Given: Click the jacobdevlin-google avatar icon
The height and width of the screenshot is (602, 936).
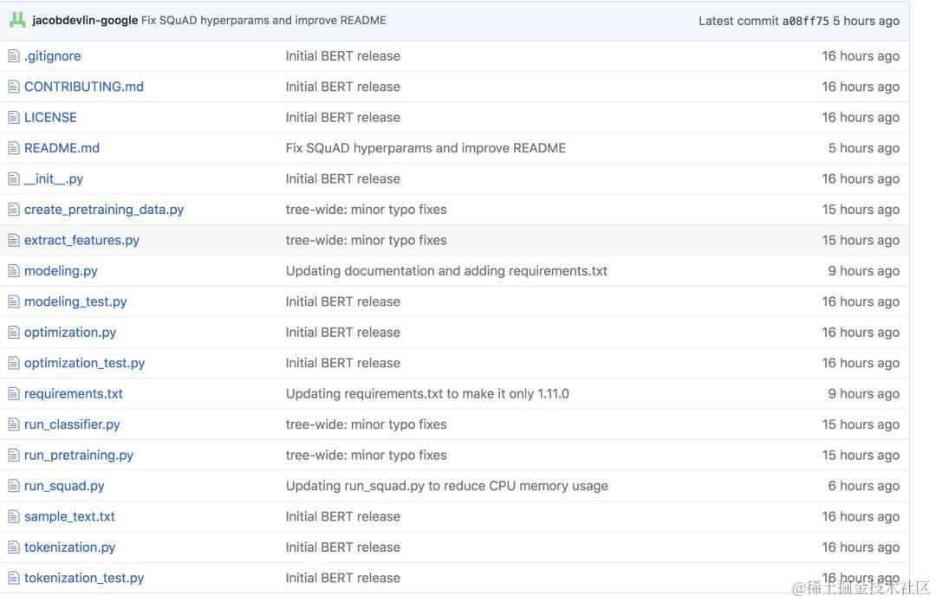Looking at the screenshot, I should click(x=17, y=20).
